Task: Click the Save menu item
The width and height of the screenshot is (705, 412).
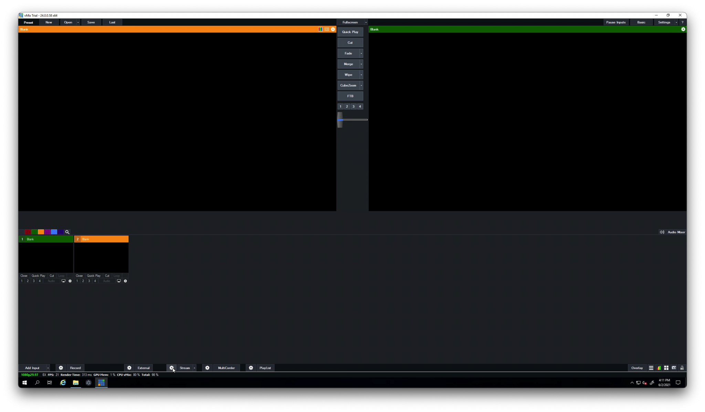Action: click(x=91, y=22)
